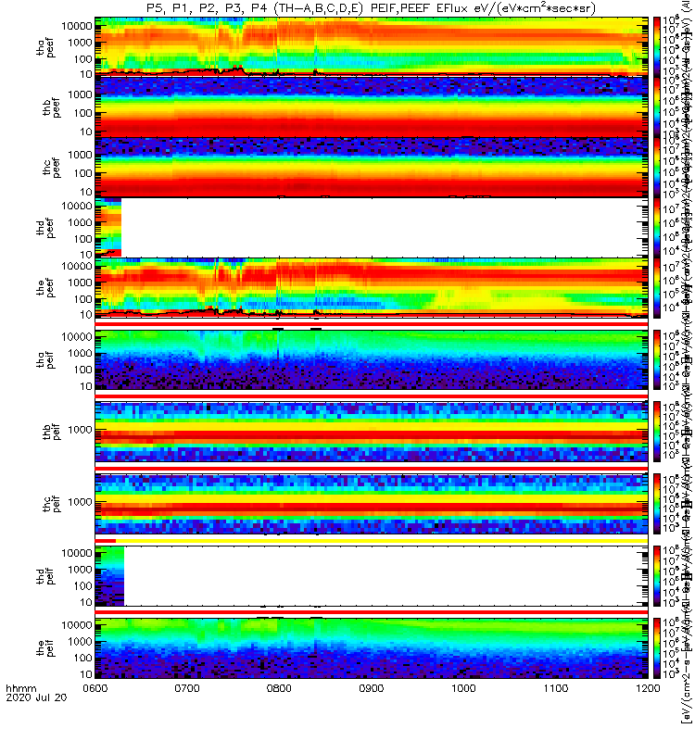The height and width of the screenshot is (741, 695).
Task: Pick the color bar beside thd peef panel
Action: 657,226
